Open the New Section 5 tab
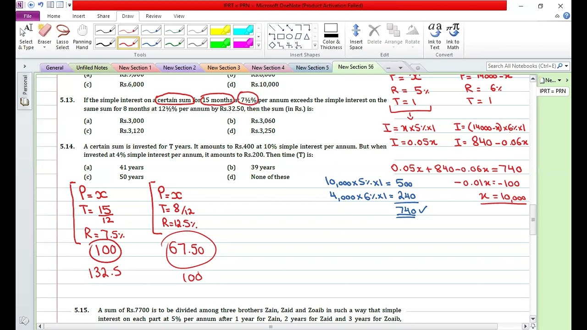 (312, 67)
